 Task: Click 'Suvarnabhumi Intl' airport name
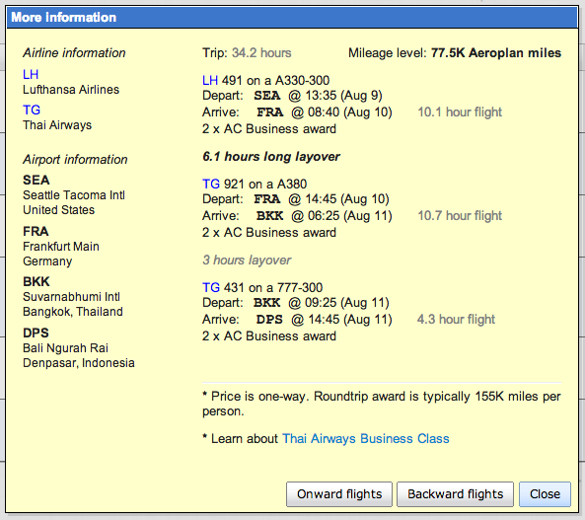pos(71,297)
